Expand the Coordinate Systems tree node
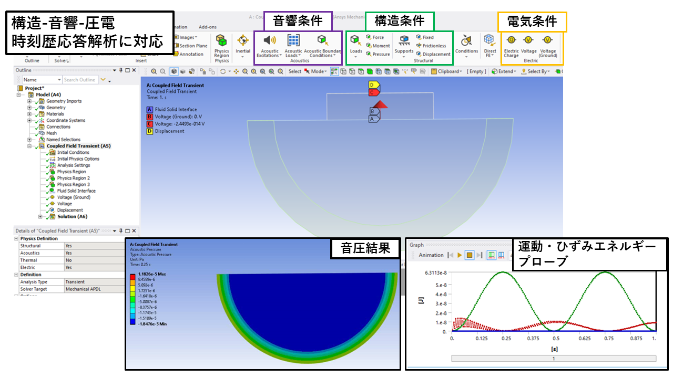This screenshot has width=673, height=378. pyautogui.click(x=29, y=120)
